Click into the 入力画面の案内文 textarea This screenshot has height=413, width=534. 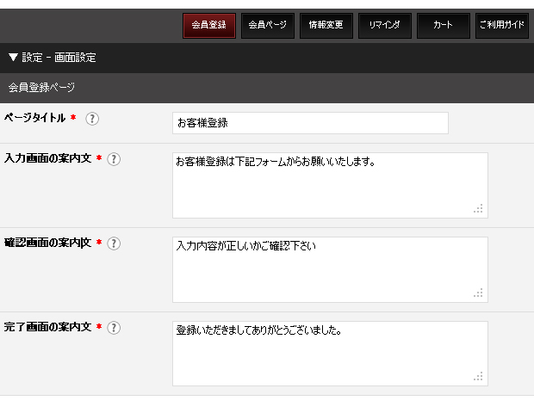(x=330, y=185)
